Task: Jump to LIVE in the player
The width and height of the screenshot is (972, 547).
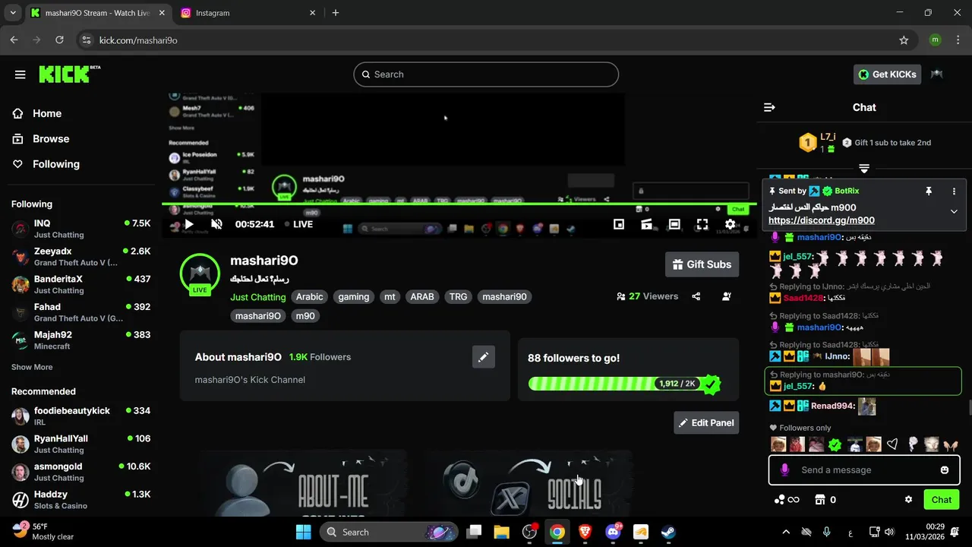Action: 298,224
